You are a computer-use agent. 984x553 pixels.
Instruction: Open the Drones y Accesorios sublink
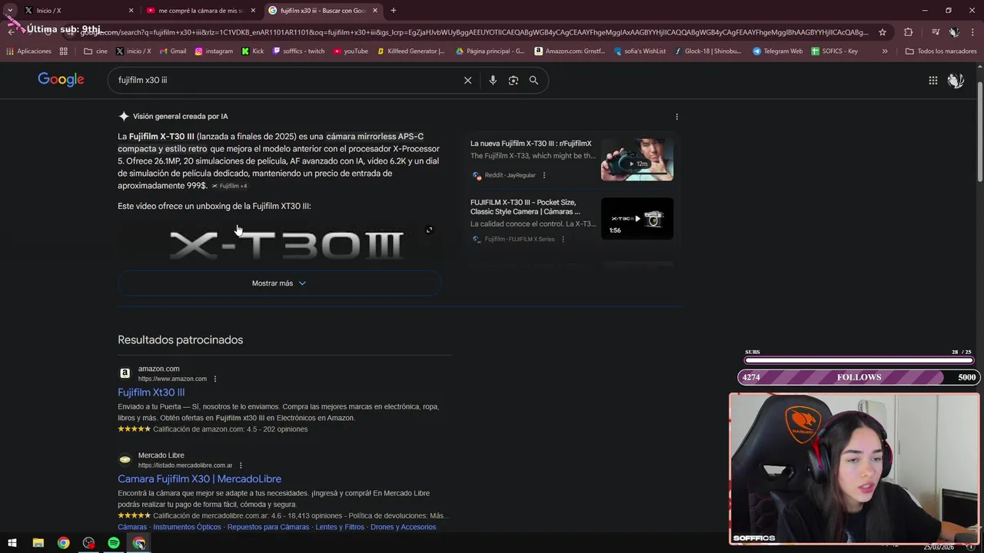click(x=403, y=527)
